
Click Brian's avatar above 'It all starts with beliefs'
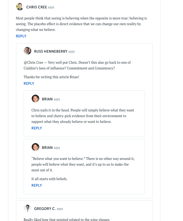point(35,147)
